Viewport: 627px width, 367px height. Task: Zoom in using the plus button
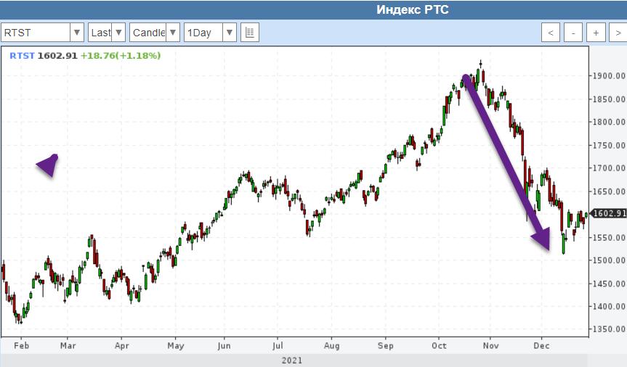[x=596, y=33]
